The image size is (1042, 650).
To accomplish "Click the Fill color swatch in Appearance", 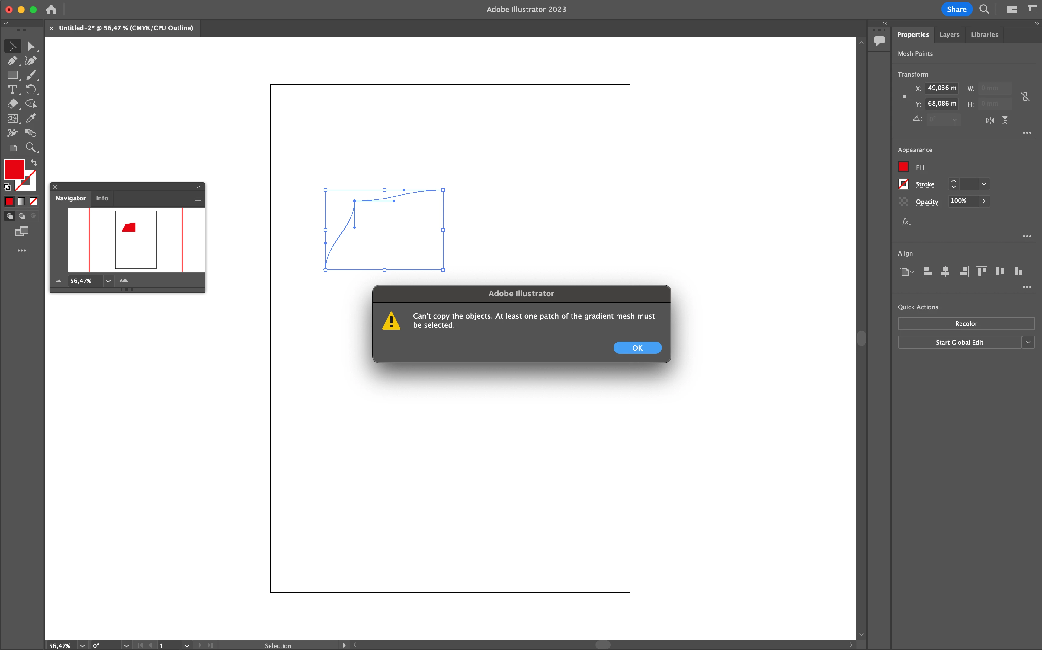I will [x=903, y=167].
